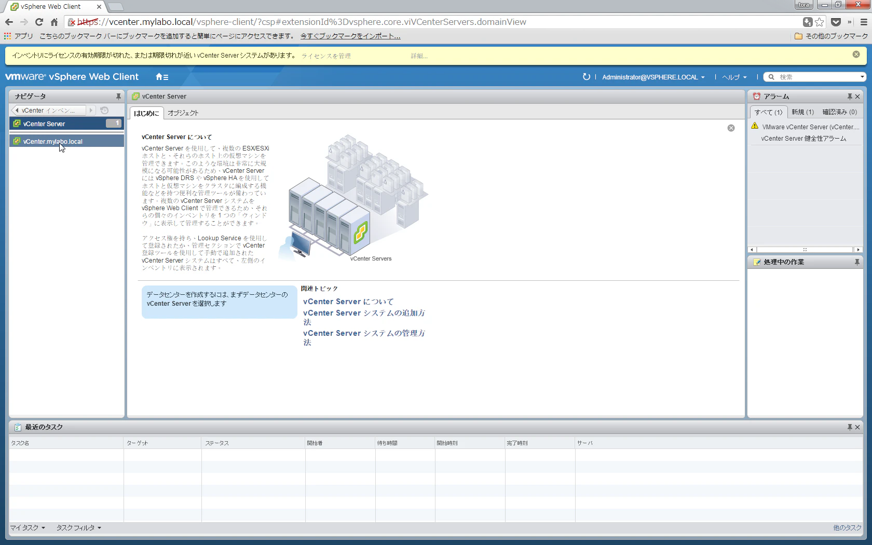Pin the Alarms panel

click(850, 97)
